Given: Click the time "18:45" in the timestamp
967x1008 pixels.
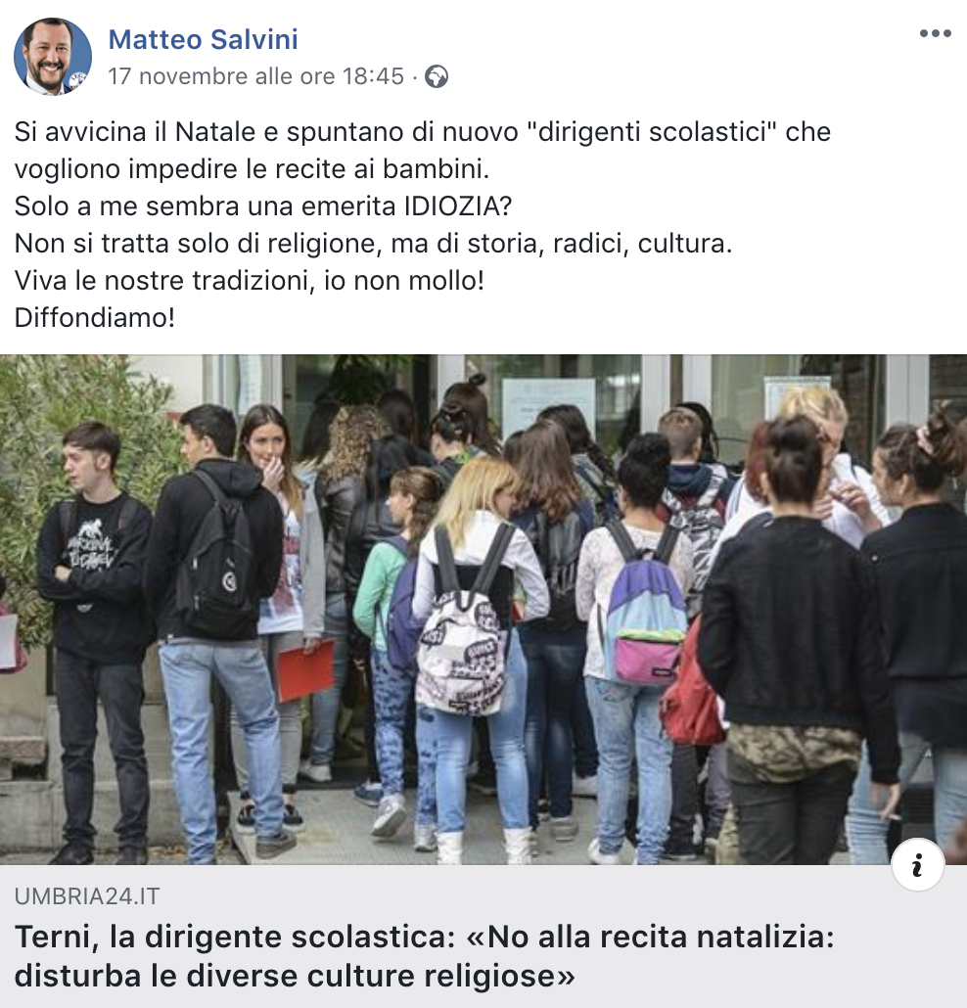Looking at the screenshot, I should [x=373, y=76].
